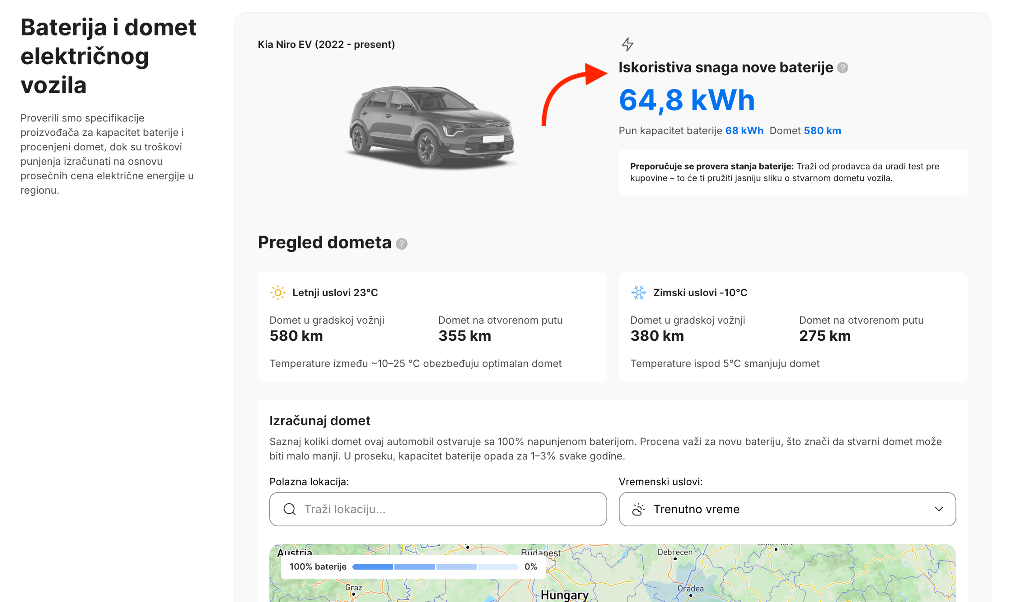Click the Polazna lokacija label

pos(309,482)
